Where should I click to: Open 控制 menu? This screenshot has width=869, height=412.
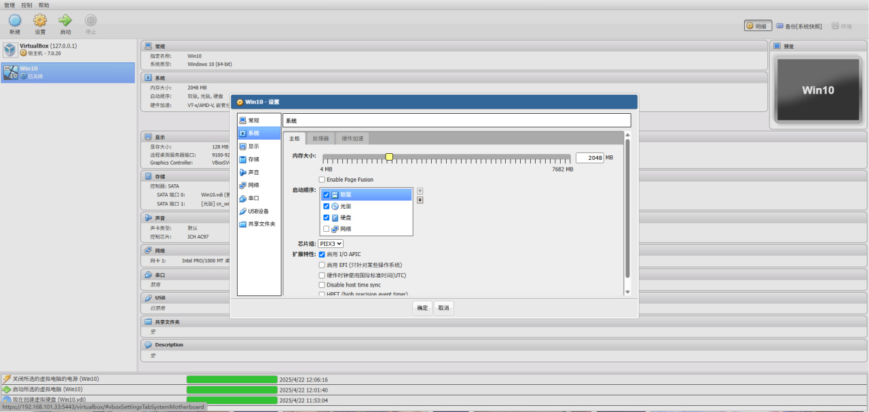click(x=26, y=5)
